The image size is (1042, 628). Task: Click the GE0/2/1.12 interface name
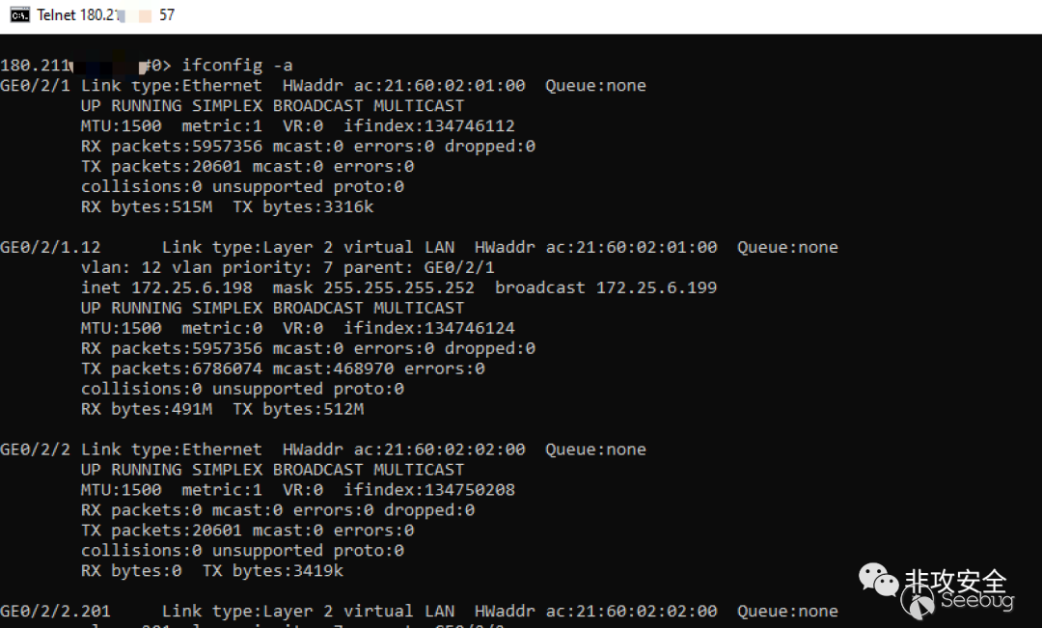tap(50, 248)
